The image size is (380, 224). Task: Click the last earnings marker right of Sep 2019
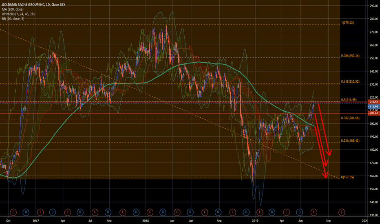pyautogui.click(x=341, y=212)
